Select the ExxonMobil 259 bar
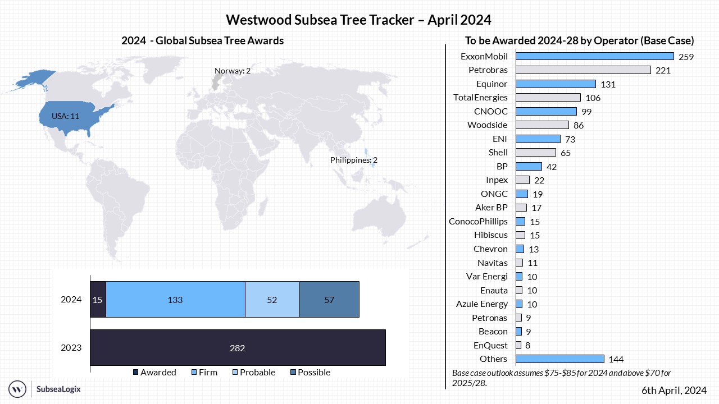 [594, 56]
